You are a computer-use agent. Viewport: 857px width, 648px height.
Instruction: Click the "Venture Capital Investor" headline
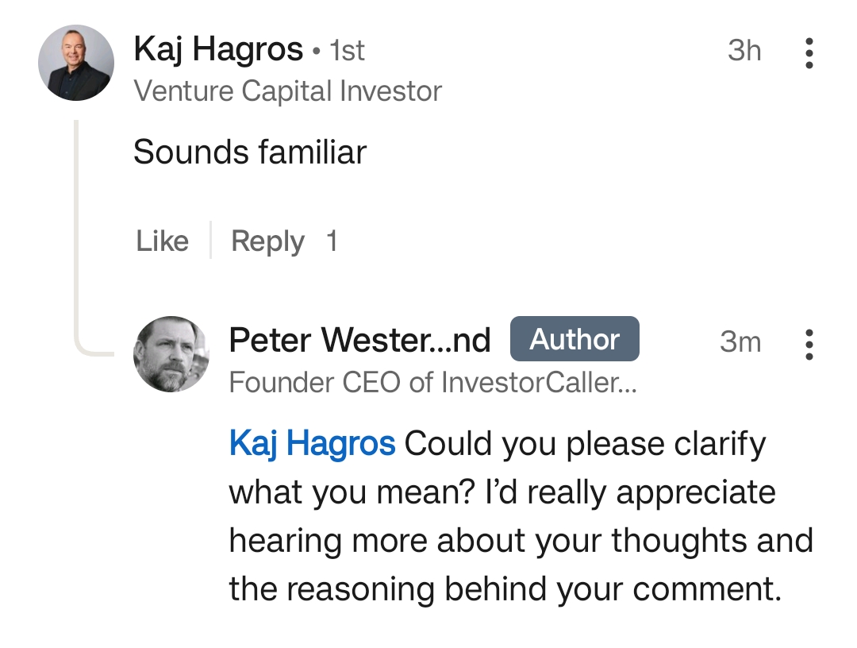coord(287,91)
